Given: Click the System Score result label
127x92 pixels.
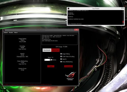Looking at the screenshot, I should (22, 68).
